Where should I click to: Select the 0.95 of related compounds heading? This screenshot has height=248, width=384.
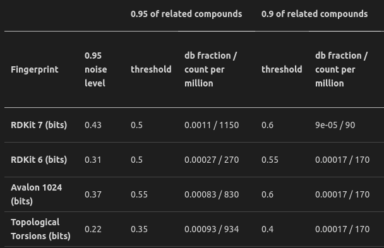186,14
